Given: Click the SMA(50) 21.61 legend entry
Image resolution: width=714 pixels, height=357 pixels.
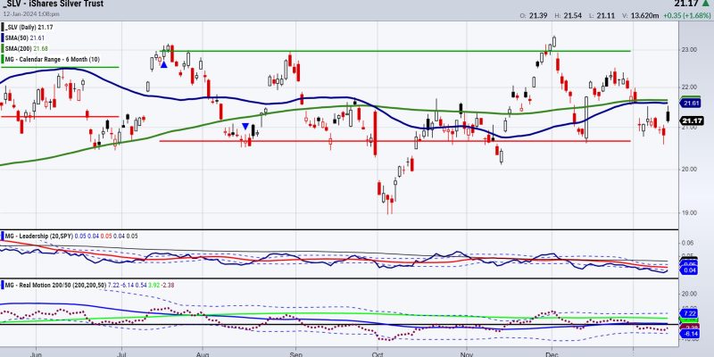Looking at the screenshot, I should (26, 37).
